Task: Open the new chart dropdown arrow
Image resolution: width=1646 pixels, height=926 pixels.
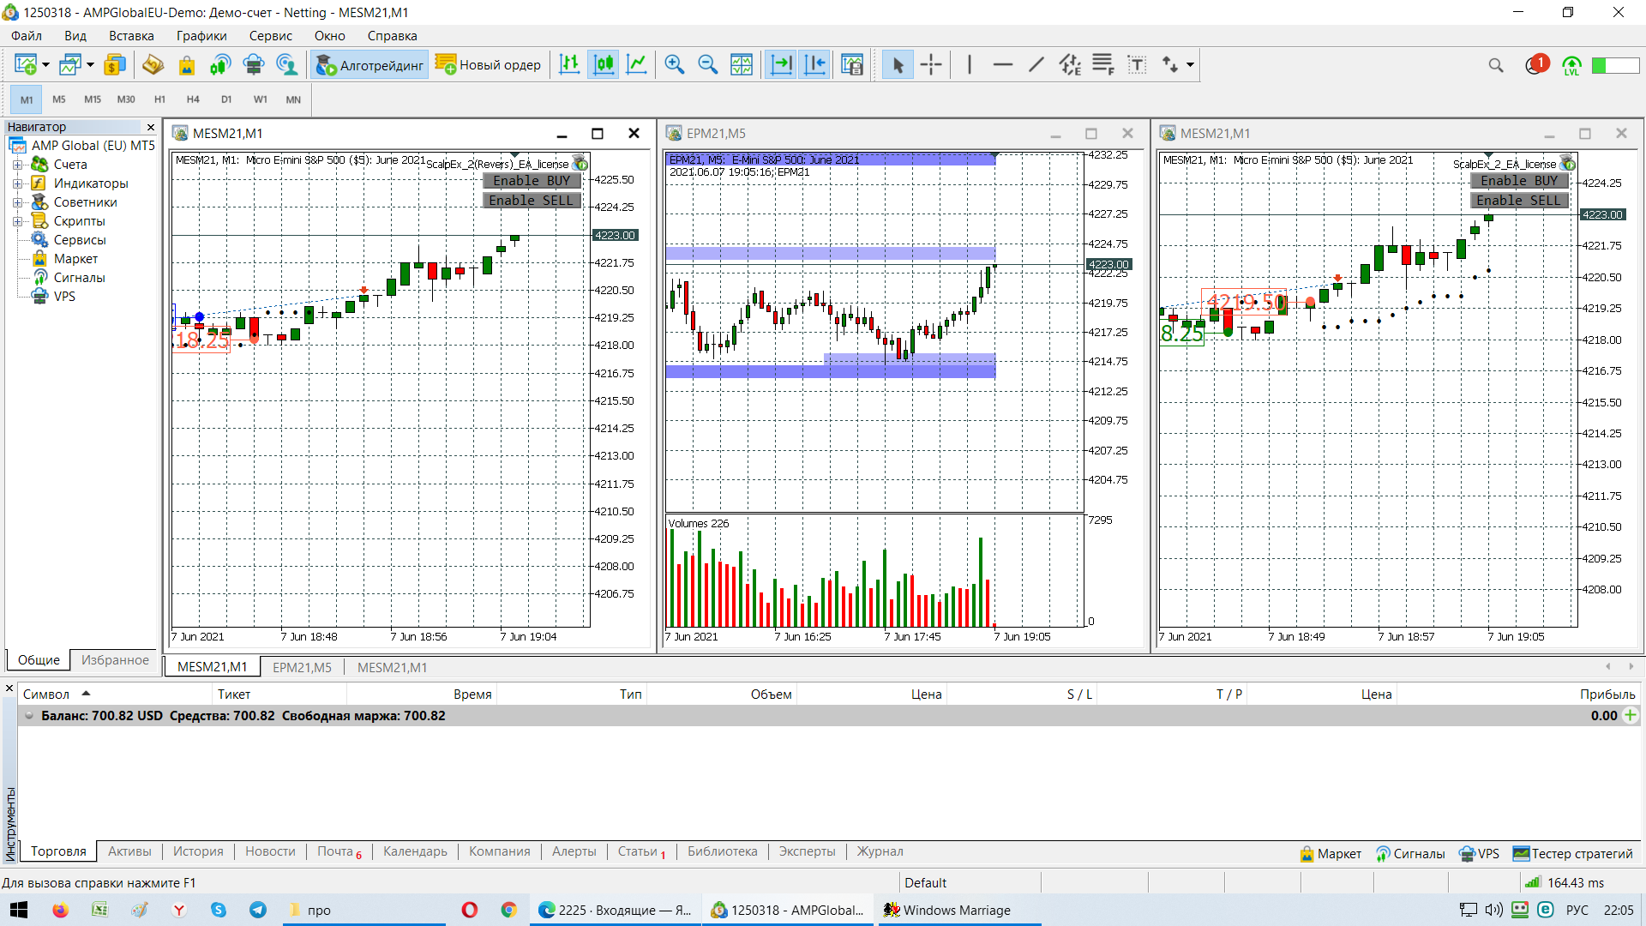Action: click(45, 65)
